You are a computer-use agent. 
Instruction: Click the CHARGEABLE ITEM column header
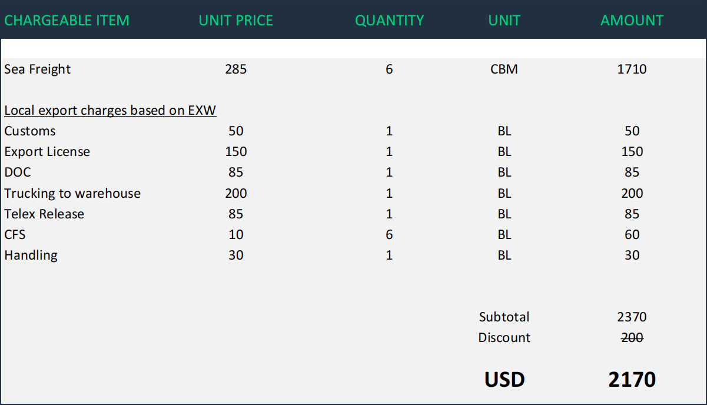tap(67, 21)
